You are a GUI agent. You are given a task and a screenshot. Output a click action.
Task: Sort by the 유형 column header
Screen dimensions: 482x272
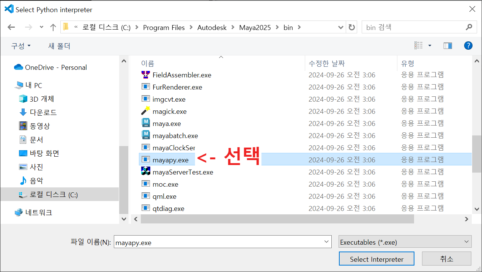coord(408,63)
